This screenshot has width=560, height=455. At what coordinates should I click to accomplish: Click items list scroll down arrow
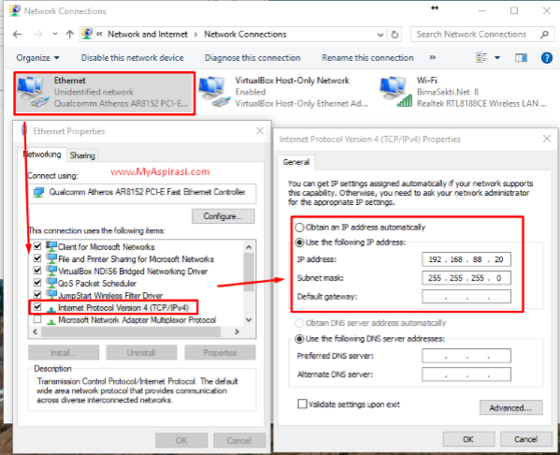(x=249, y=320)
